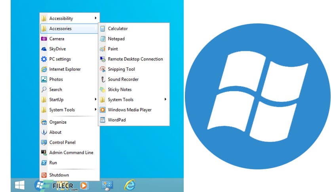
Task: Choose Remote Desktop Connection entry
Action: [x=135, y=59]
